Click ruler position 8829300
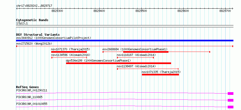Image resolution: width=241 pixels, height=110 pixels. tap(57, 11)
